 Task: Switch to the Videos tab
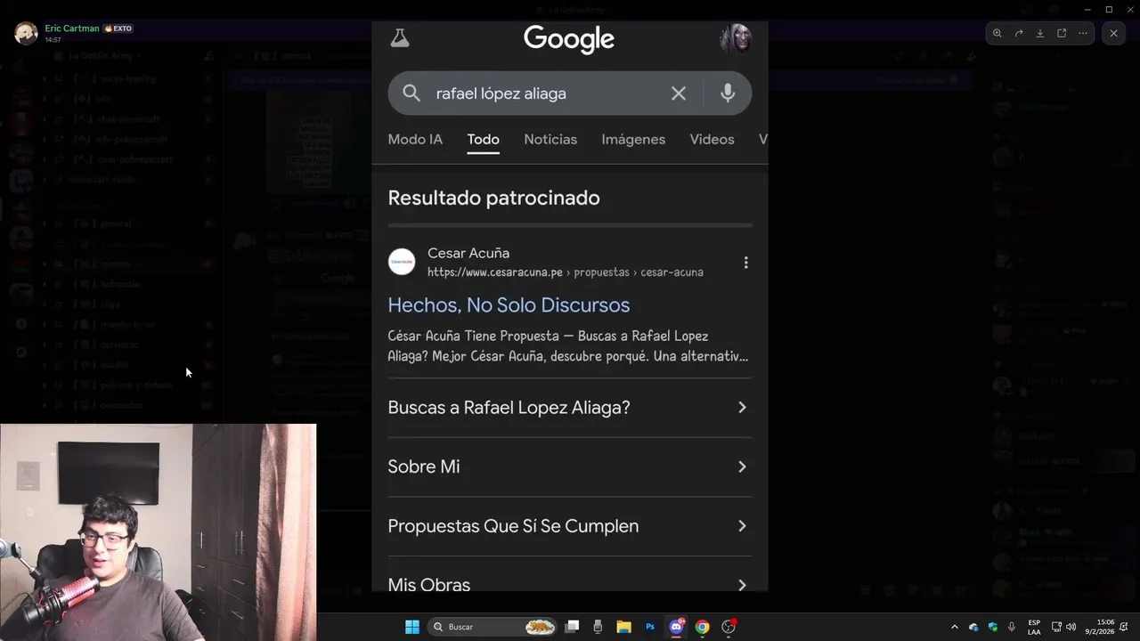coord(712,139)
